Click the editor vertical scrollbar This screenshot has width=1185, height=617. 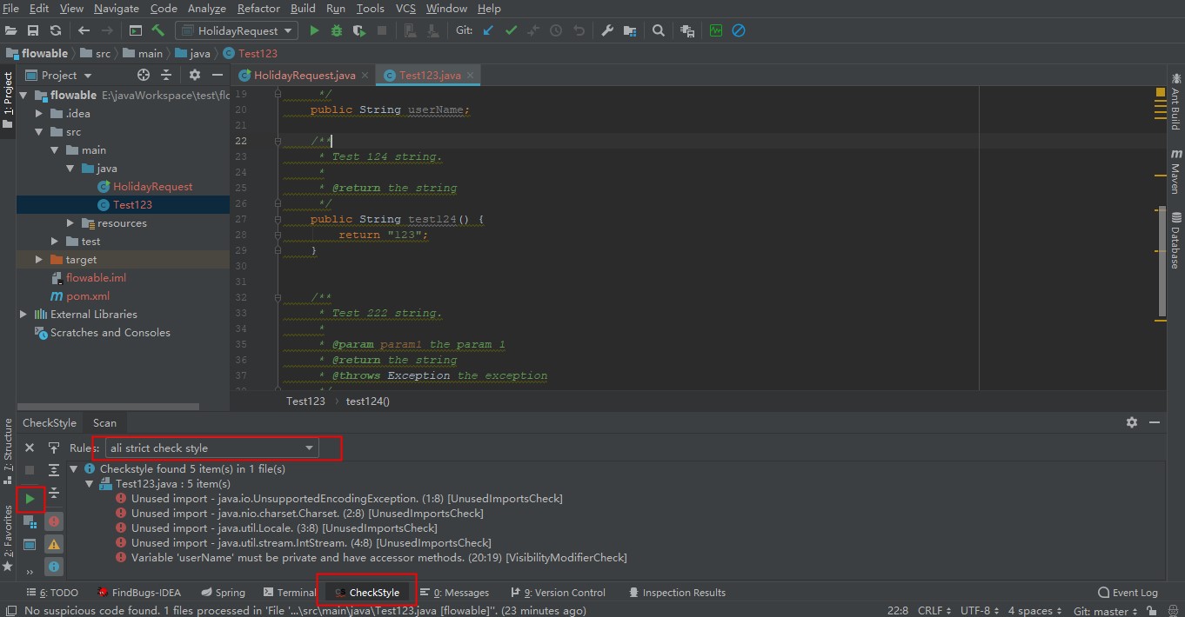pos(1162,261)
